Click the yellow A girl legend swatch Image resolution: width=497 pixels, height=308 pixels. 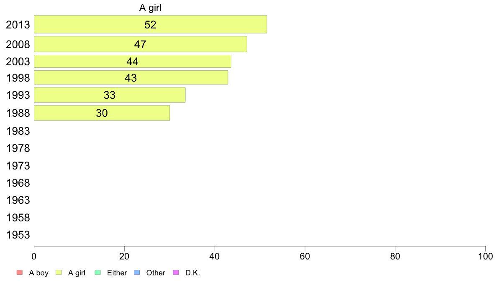click(x=59, y=272)
